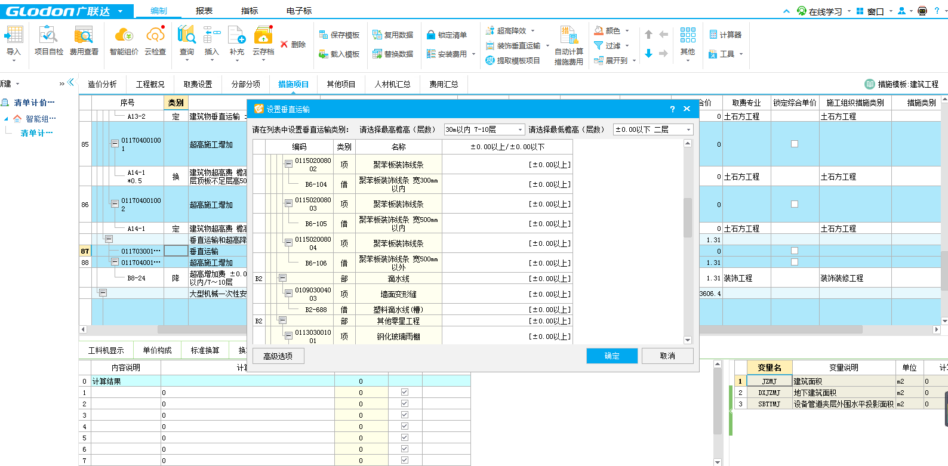Viewport: 948px width, 466px height.
Task: Click 复用数据 reuse data
Action: [393, 35]
